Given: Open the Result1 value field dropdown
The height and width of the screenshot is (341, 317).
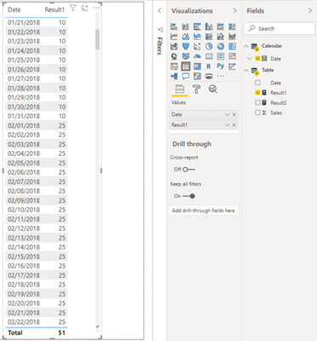Looking at the screenshot, I should coord(227,124).
